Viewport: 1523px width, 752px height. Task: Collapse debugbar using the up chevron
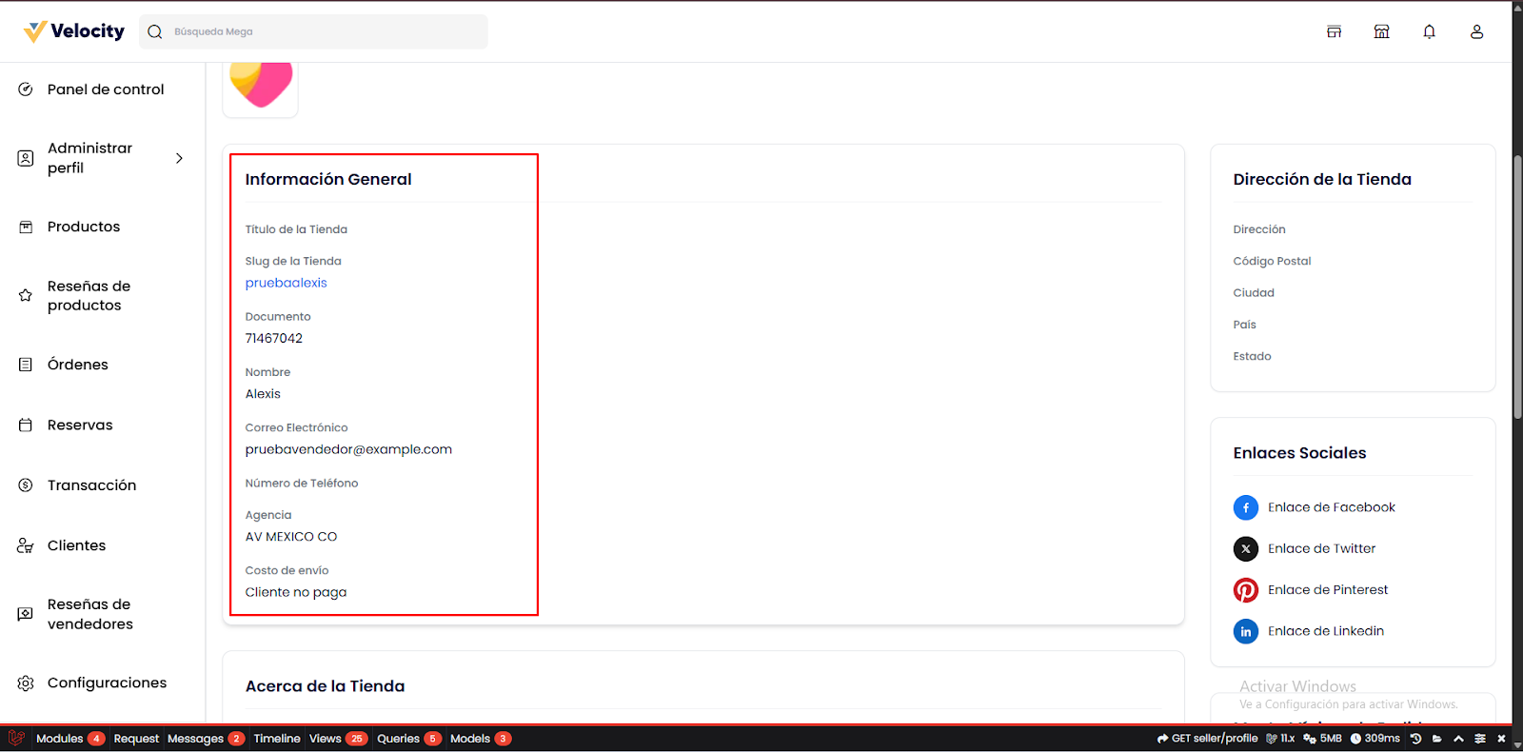pyautogui.click(x=1458, y=739)
